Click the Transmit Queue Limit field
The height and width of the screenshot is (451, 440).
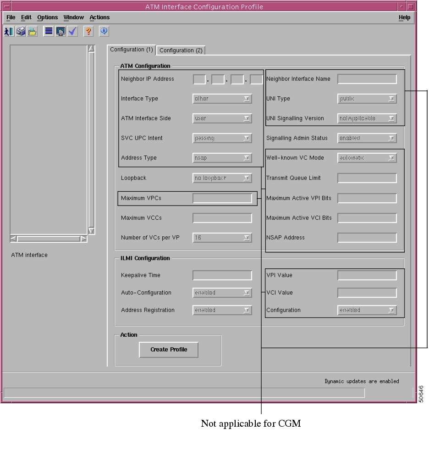(367, 178)
